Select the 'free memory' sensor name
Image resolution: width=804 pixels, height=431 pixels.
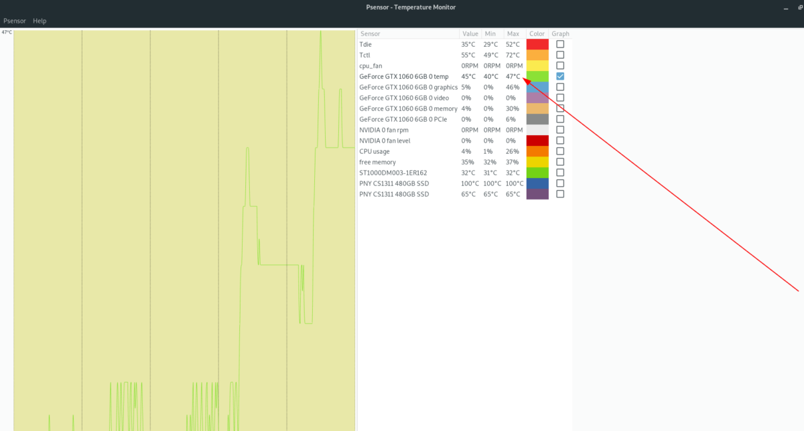coord(377,162)
